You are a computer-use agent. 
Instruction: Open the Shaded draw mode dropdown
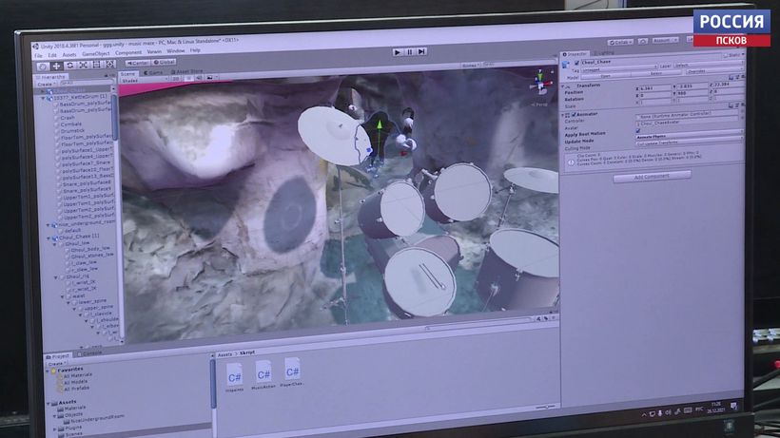(144, 80)
